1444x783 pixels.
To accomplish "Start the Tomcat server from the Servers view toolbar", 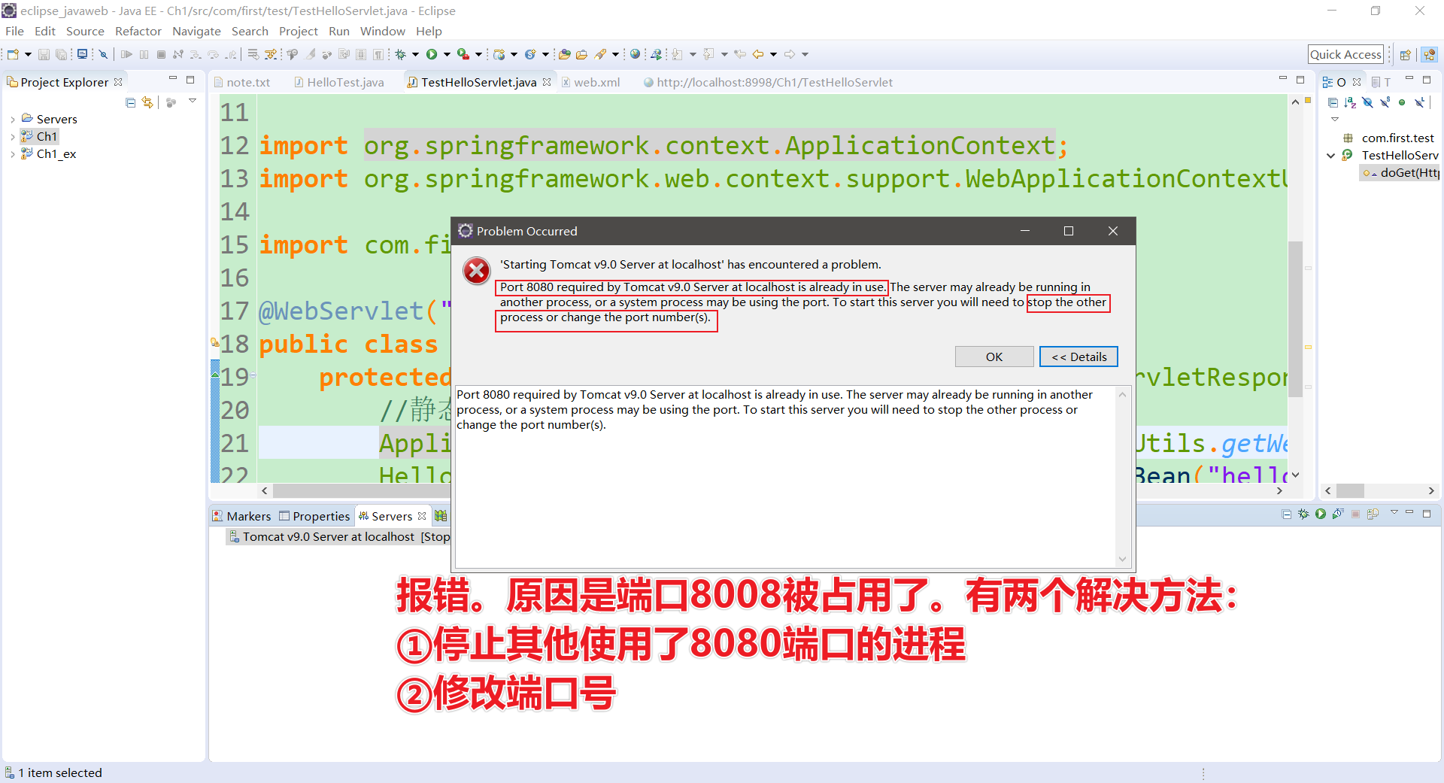I will [x=1320, y=514].
